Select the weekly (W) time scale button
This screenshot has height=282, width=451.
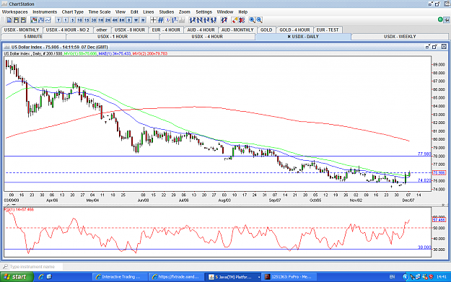pos(136,20)
